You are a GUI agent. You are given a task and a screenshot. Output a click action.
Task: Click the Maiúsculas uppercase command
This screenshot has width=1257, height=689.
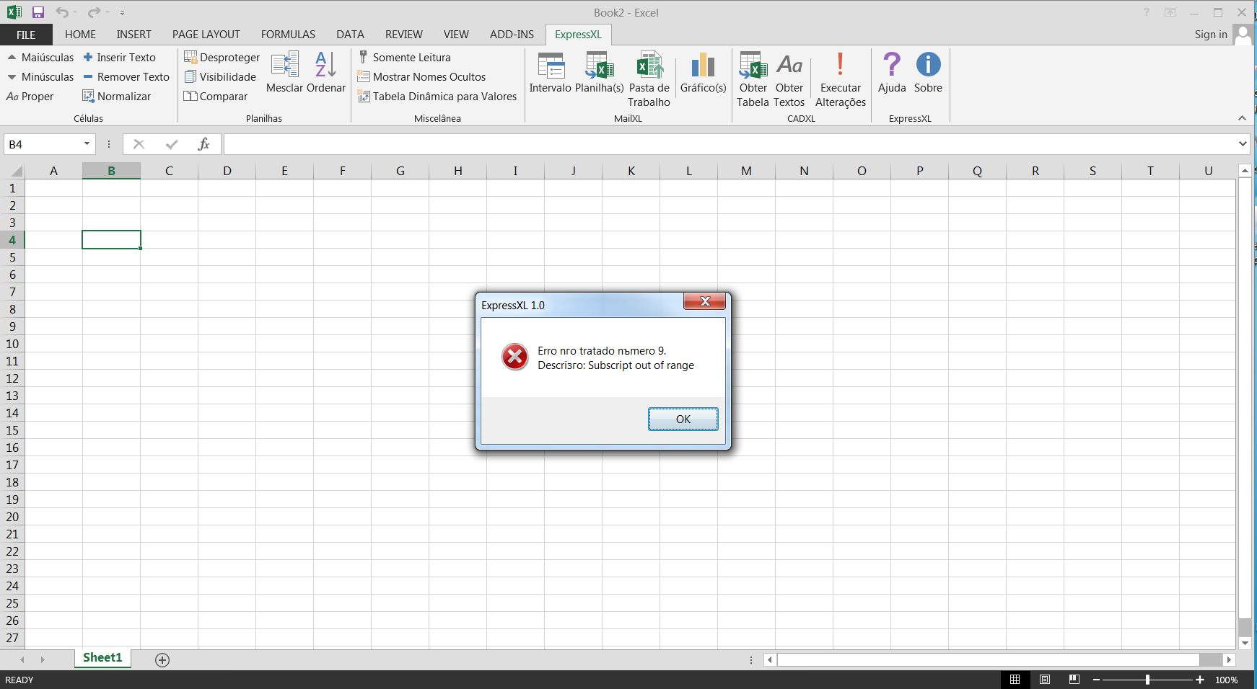[x=40, y=58]
